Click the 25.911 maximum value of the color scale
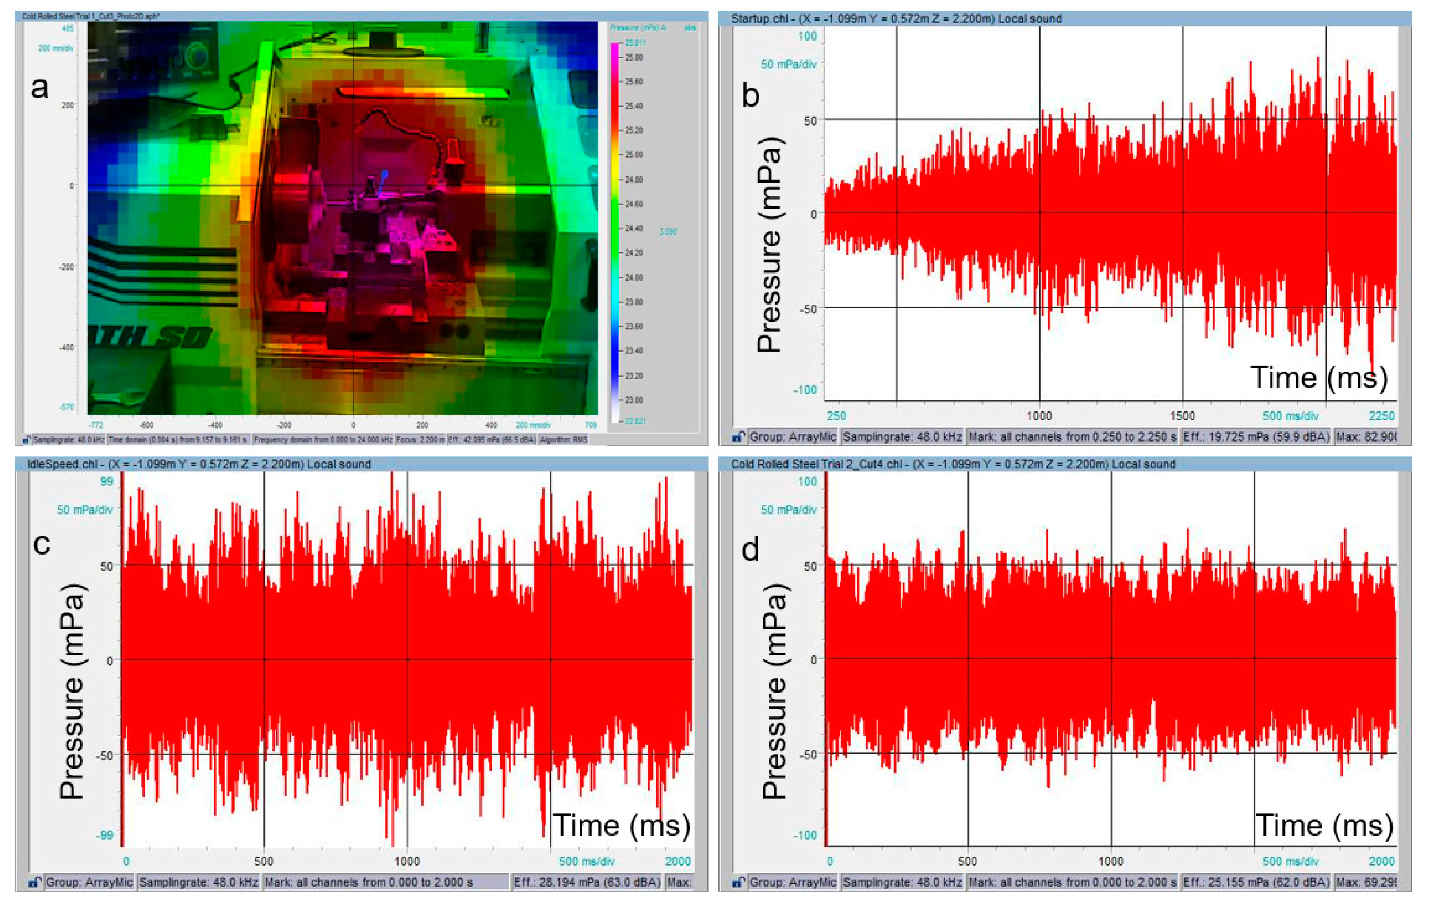Image resolution: width=1431 pixels, height=910 pixels. (x=635, y=43)
